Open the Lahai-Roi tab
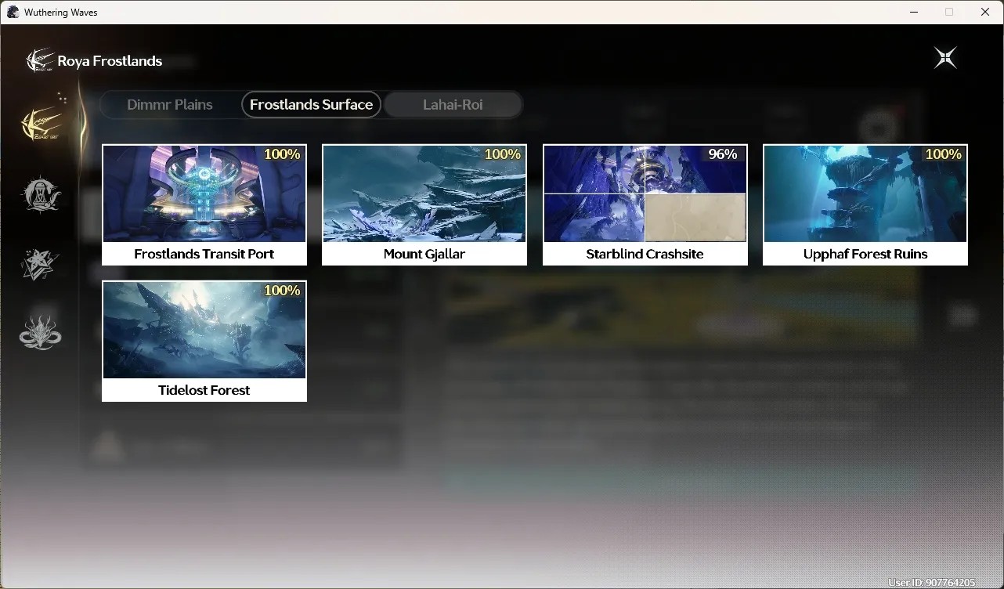 tap(453, 104)
